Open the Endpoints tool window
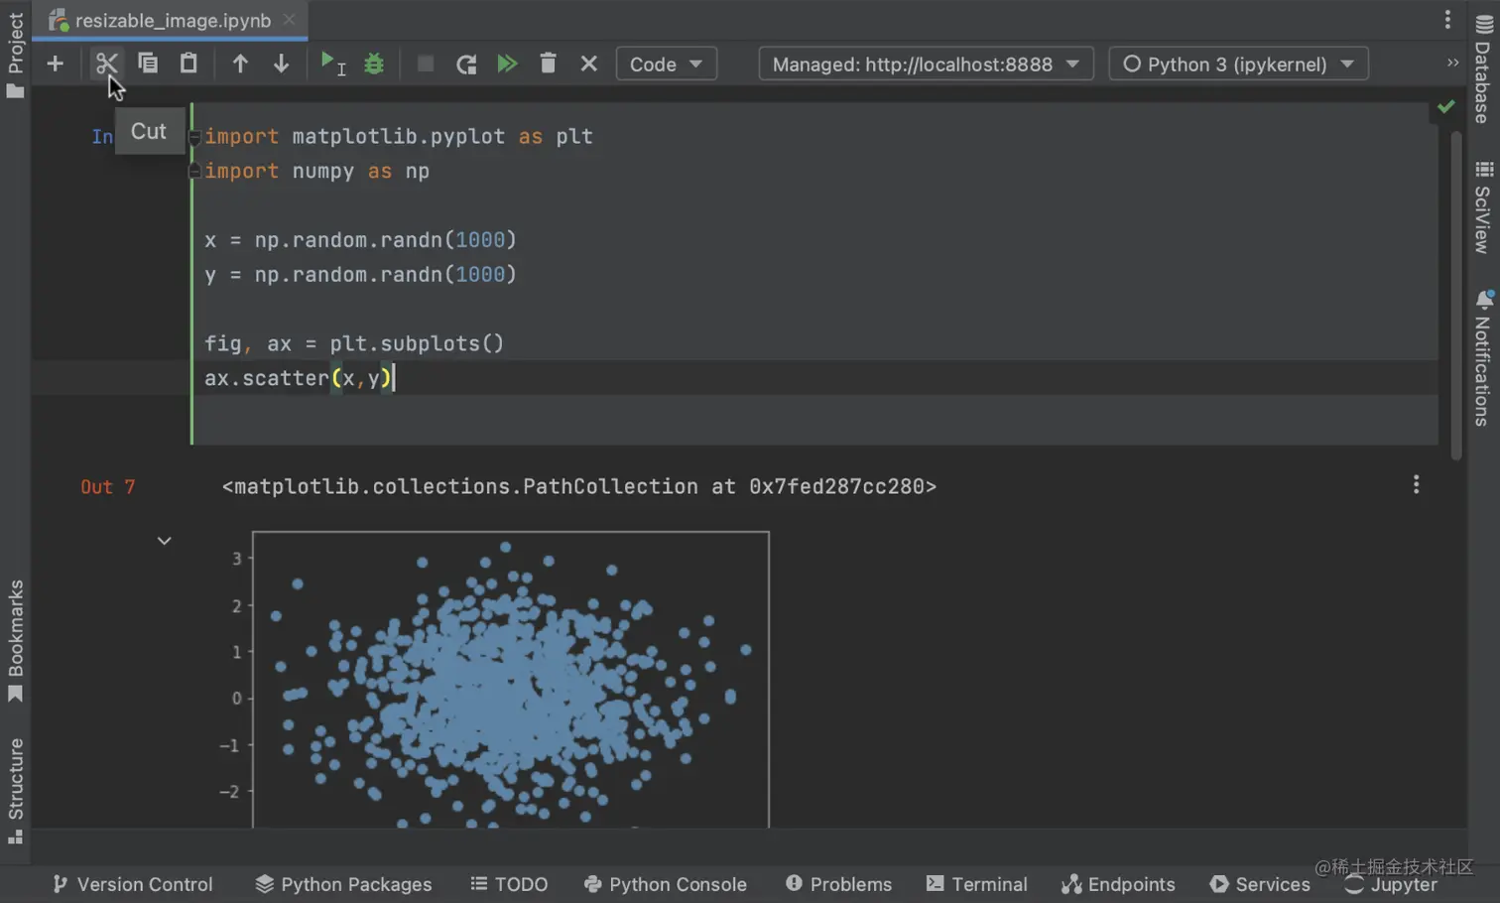The image size is (1500, 903). 1118,884
